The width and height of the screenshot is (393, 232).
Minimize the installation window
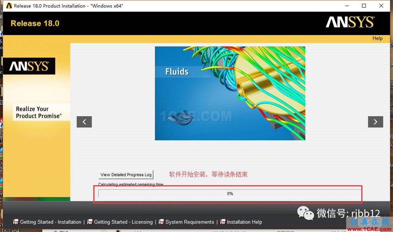pyautogui.click(x=347, y=6)
